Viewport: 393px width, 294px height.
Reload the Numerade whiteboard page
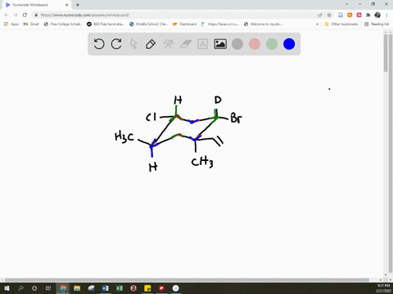(x=25, y=15)
